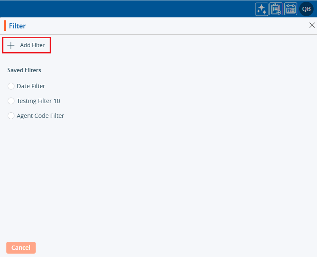Click the Agent Code Filter label text
The width and height of the screenshot is (317, 257).
coord(40,116)
